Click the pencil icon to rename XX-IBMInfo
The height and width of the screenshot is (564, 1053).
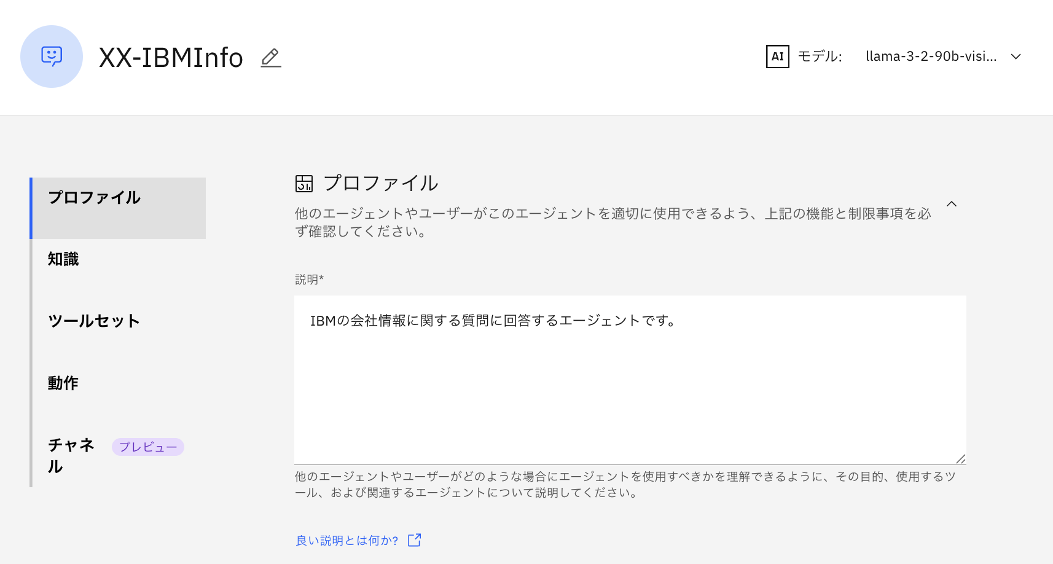point(270,58)
